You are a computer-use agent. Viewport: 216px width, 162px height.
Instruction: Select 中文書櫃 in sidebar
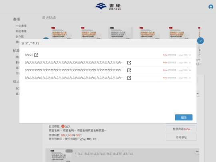[21, 26]
